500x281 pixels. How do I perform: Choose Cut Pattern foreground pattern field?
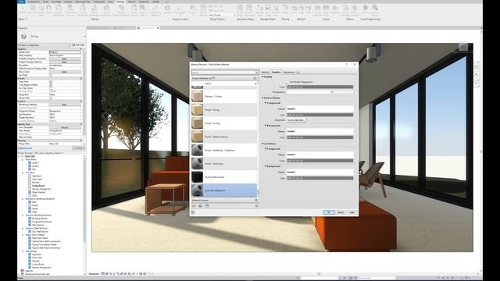(320, 155)
